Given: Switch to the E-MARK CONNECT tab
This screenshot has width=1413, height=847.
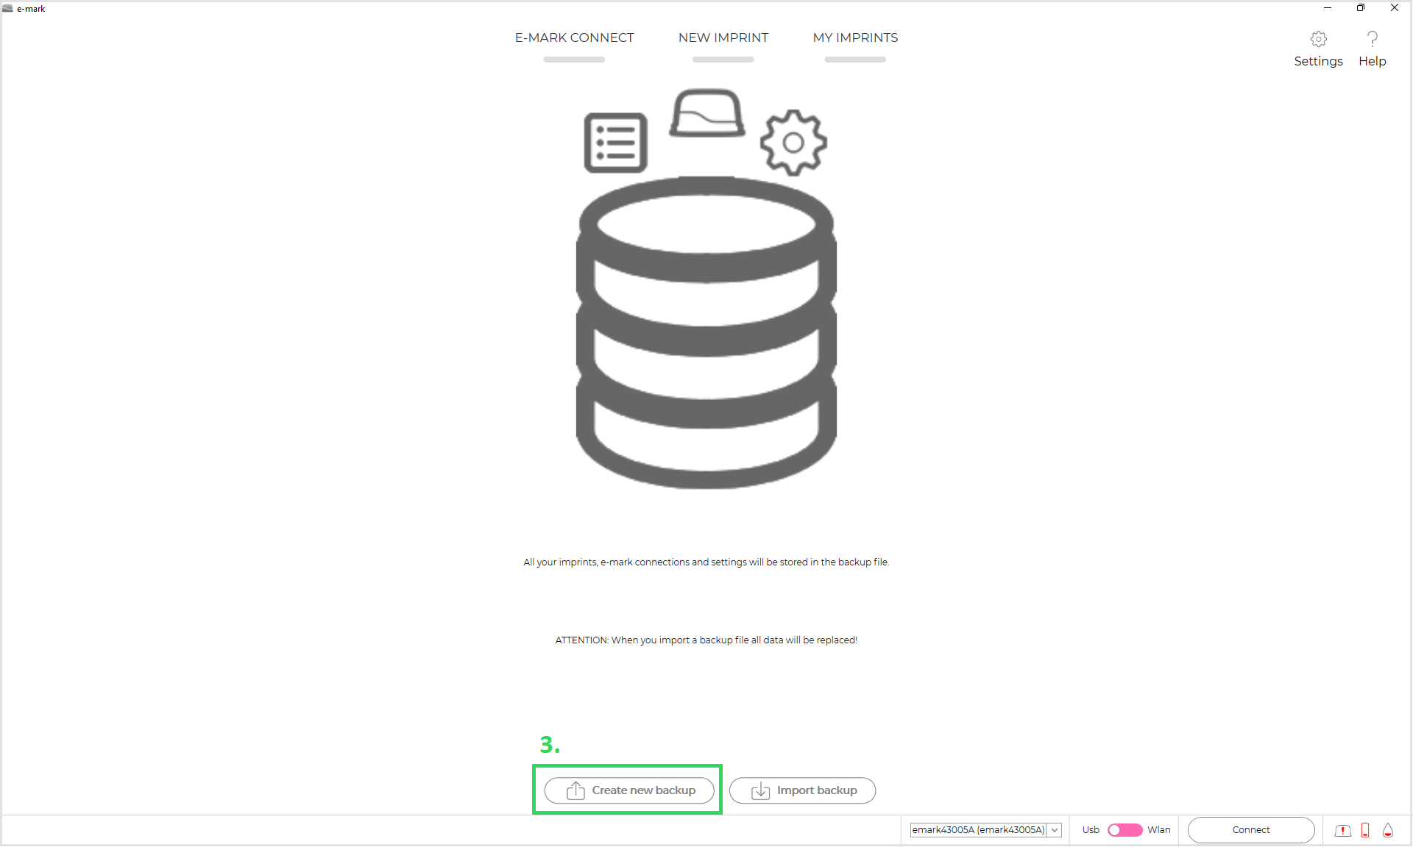Looking at the screenshot, I should (574, 38).
